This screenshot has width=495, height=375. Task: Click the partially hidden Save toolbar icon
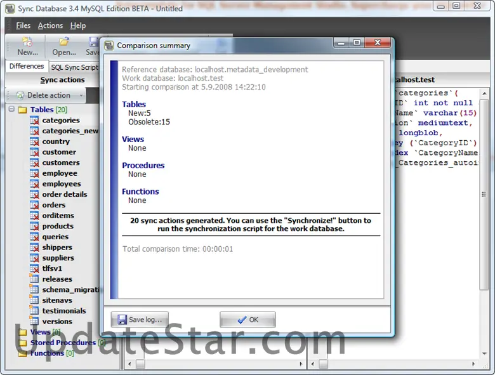[93, 42]
